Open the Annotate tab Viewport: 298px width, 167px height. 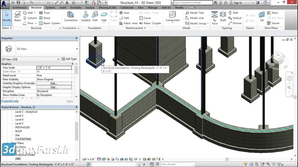coord(76,8)
